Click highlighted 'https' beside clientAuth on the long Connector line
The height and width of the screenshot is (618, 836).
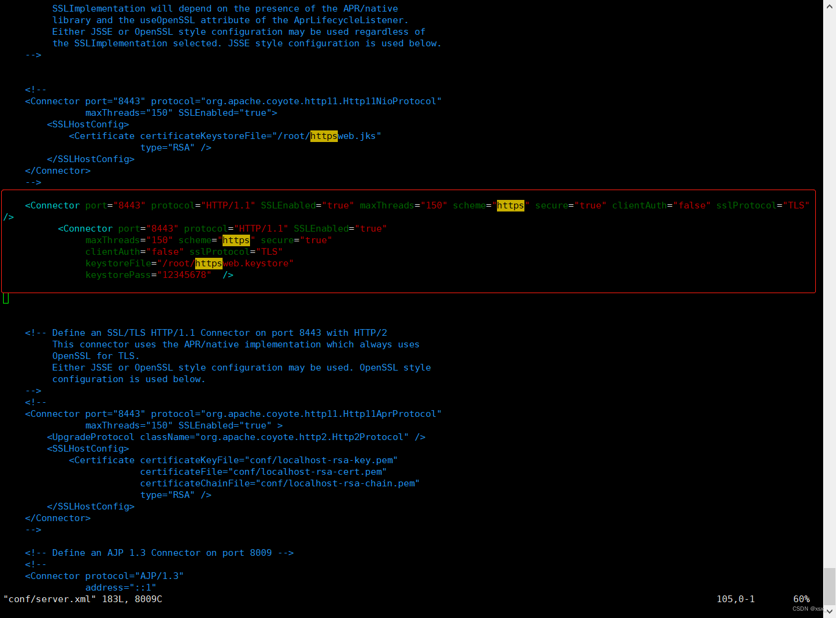[x=510, y=205]
